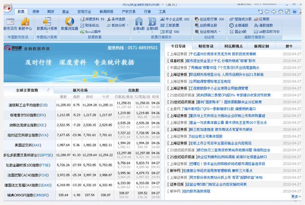Click the 最新 column header

pyautogui.click(x=63, y=97)
